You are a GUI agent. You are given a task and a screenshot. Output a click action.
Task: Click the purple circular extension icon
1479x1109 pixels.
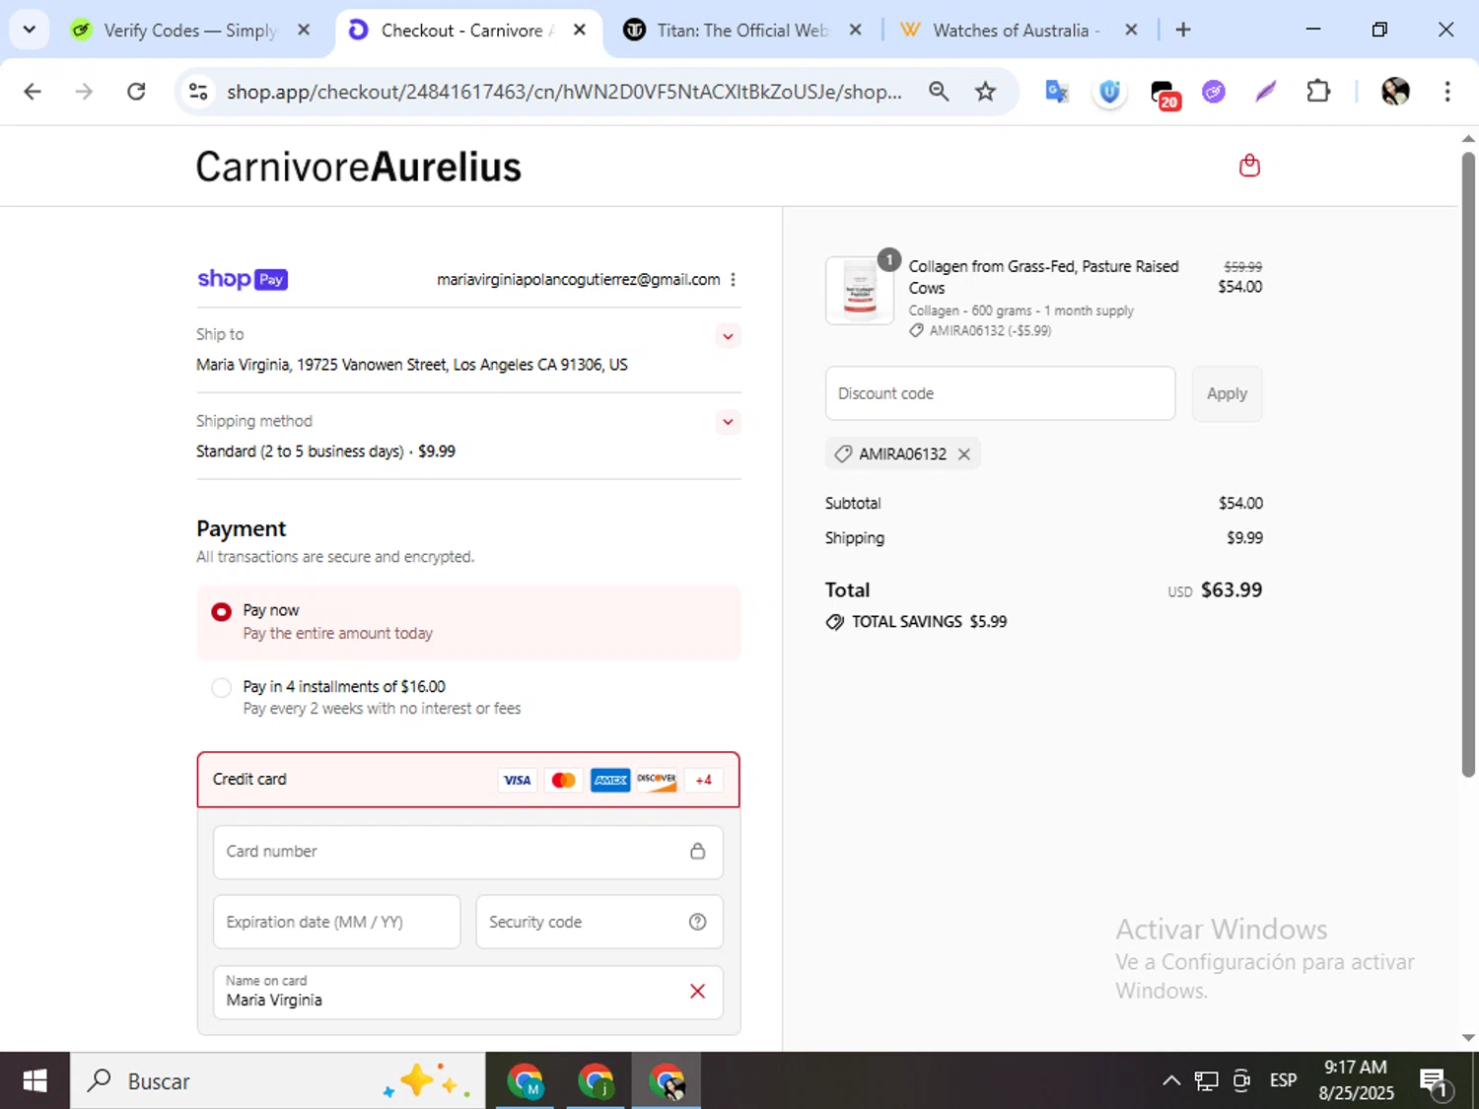pyautogui.click(x=1214, y=92)
